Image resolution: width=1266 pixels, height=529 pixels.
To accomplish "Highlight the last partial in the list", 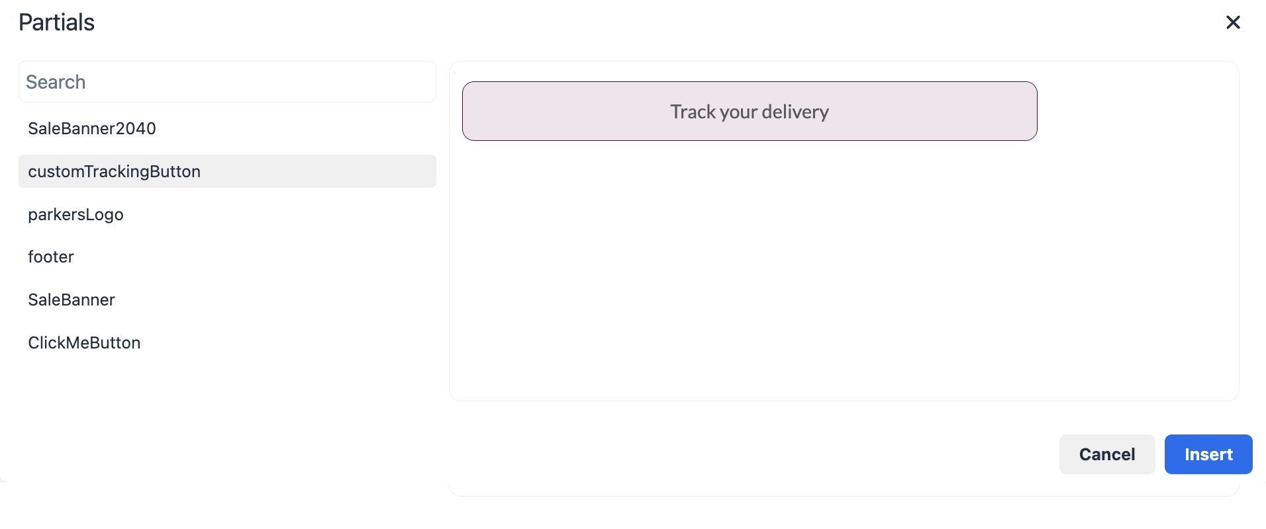I will point(84,343).
